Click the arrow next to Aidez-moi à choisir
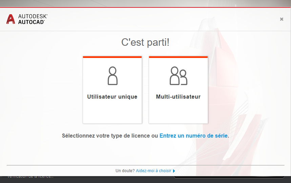 coord(174,171)
